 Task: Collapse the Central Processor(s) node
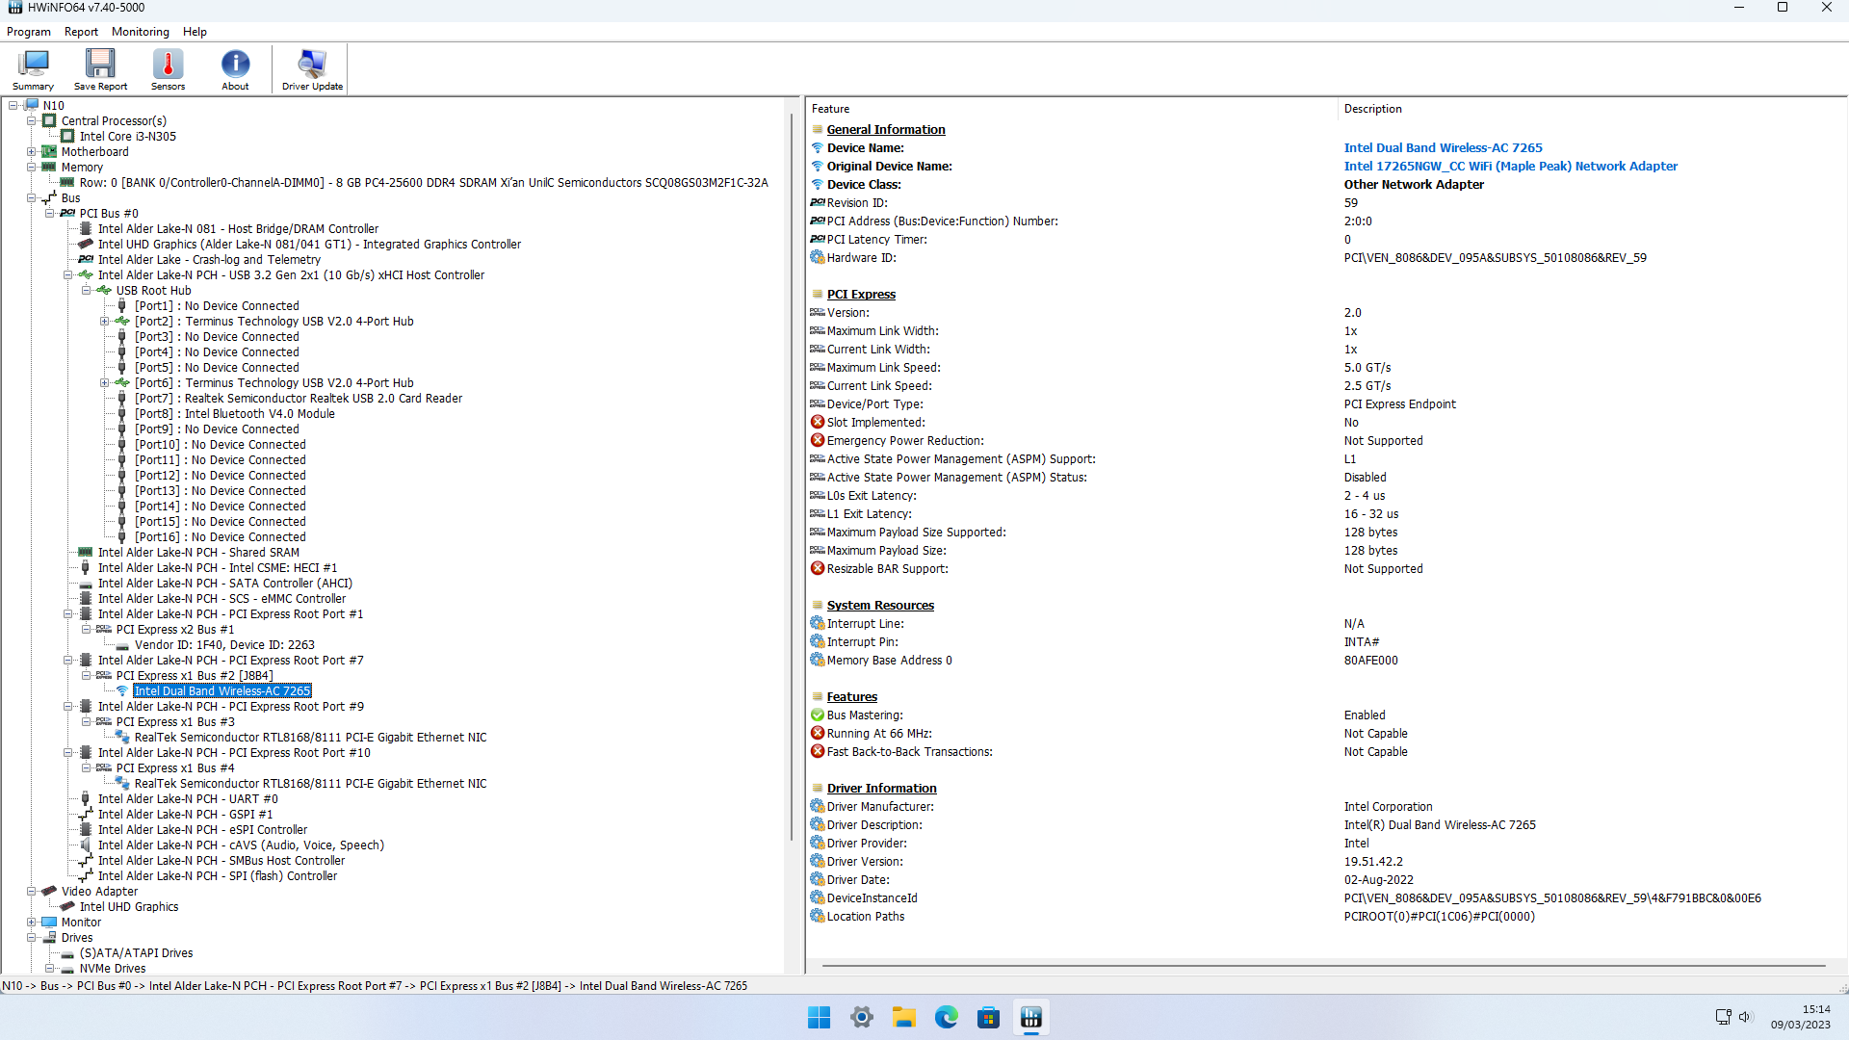point(32,121)
